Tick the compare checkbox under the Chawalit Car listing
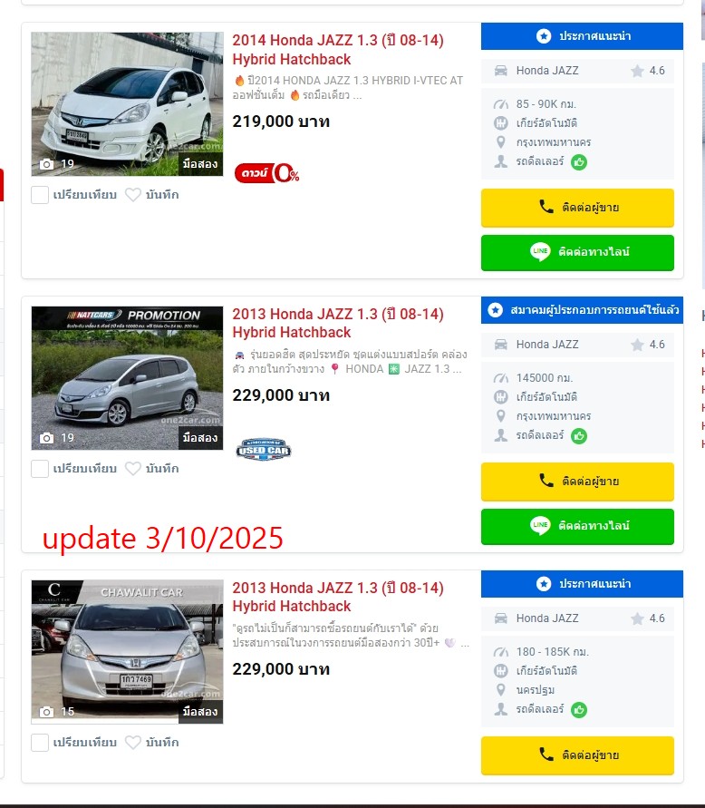Screen dimensions: 705x808 click(40, 743)
